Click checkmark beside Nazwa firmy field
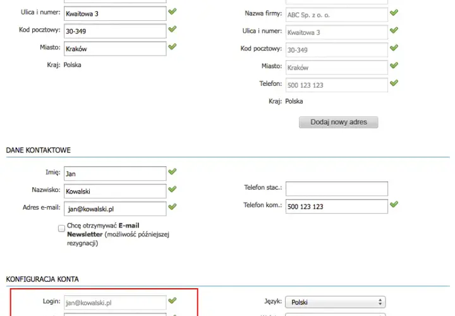 tap(394, 13)
